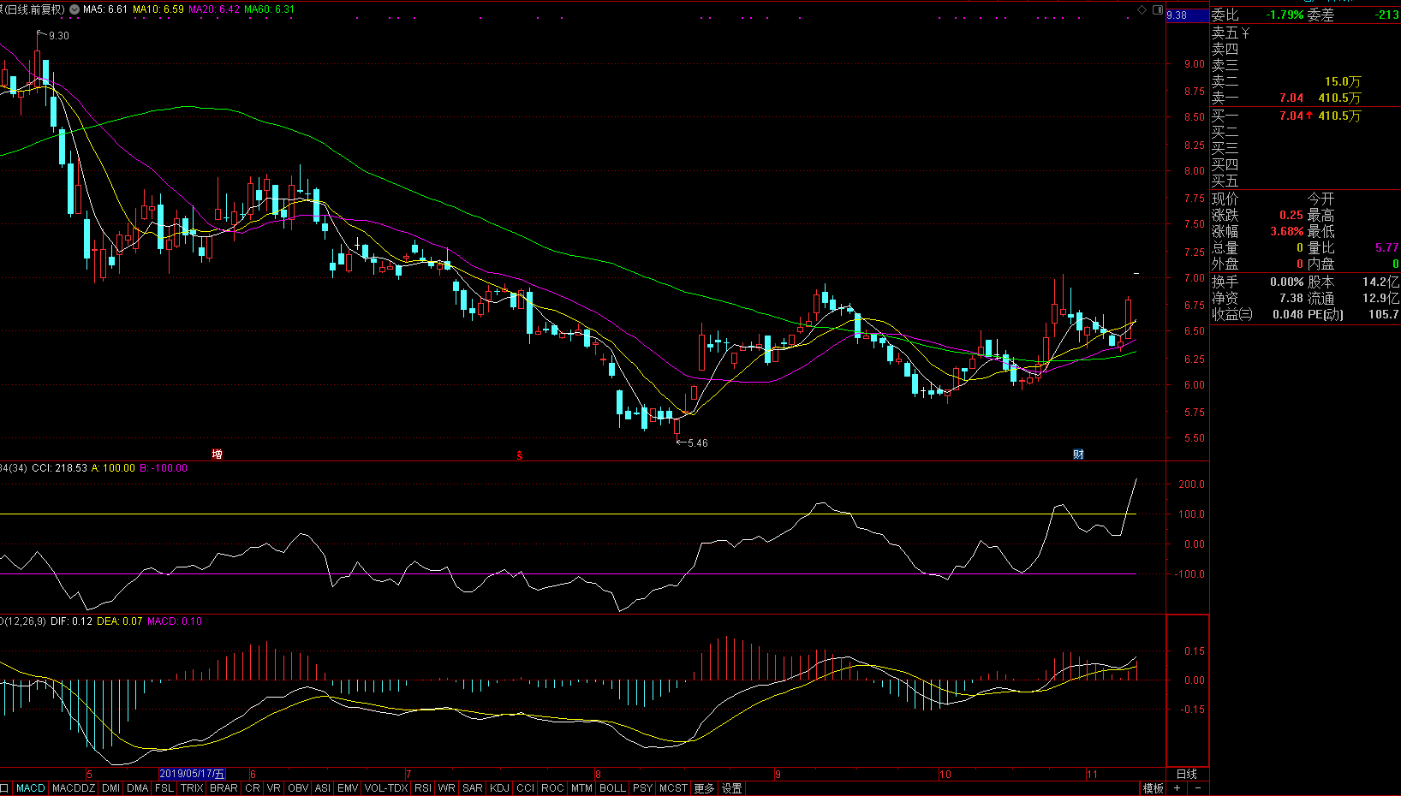The image size is (1401, 796).
Task: Switch to the DMA indicator tab
Action: (137, 788)
